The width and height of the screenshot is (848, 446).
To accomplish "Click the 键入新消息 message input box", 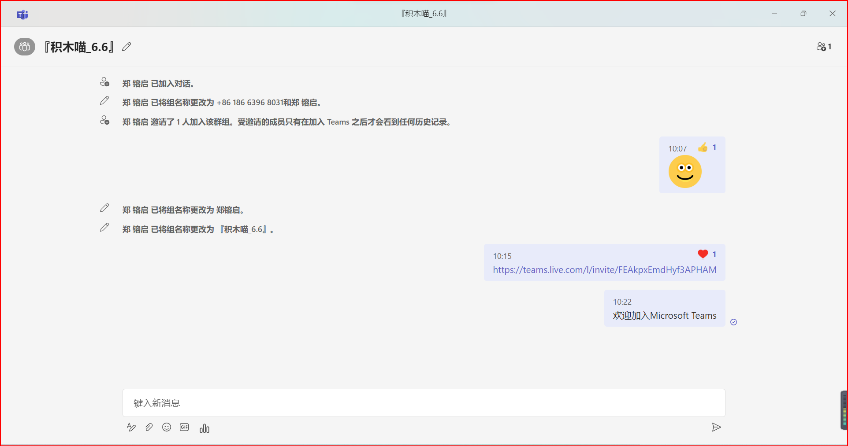I will pos(424,403).
